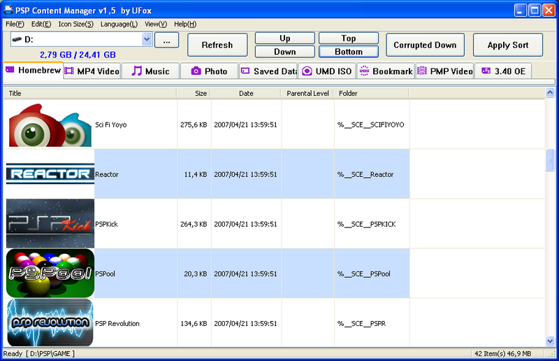Screen dimensions: 559x361
Task: Select the PSPKick thumbnail
Action: 50,224
